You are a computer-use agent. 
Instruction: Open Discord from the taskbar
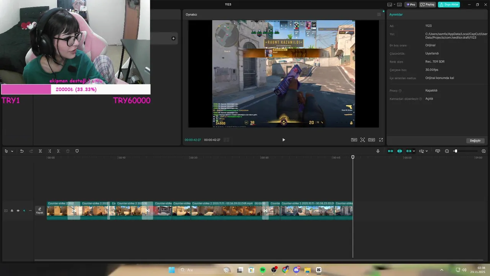coord(296,270)
